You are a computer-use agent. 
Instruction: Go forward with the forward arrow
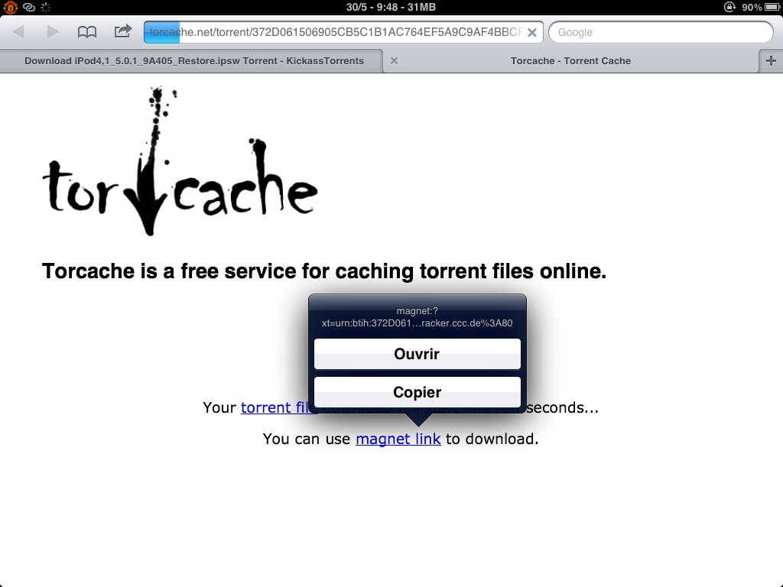(x=53, y=32)
